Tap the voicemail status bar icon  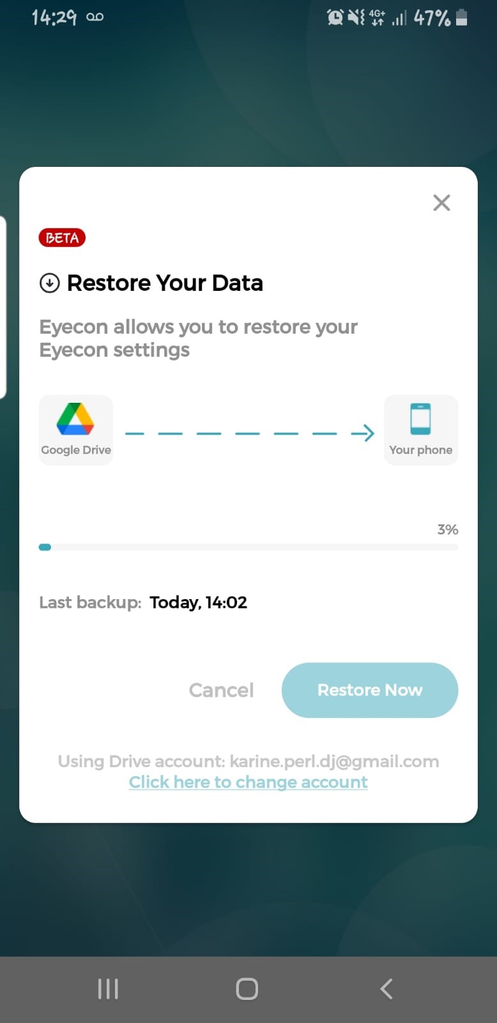coord(95,17)
